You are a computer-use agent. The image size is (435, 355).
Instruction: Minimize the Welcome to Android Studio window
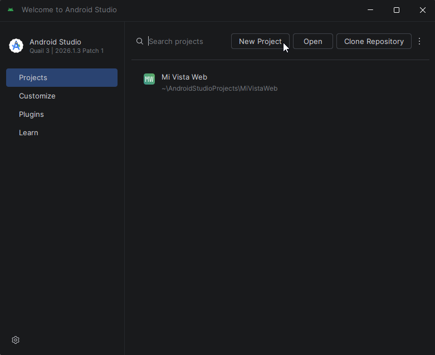coord(370,10)
